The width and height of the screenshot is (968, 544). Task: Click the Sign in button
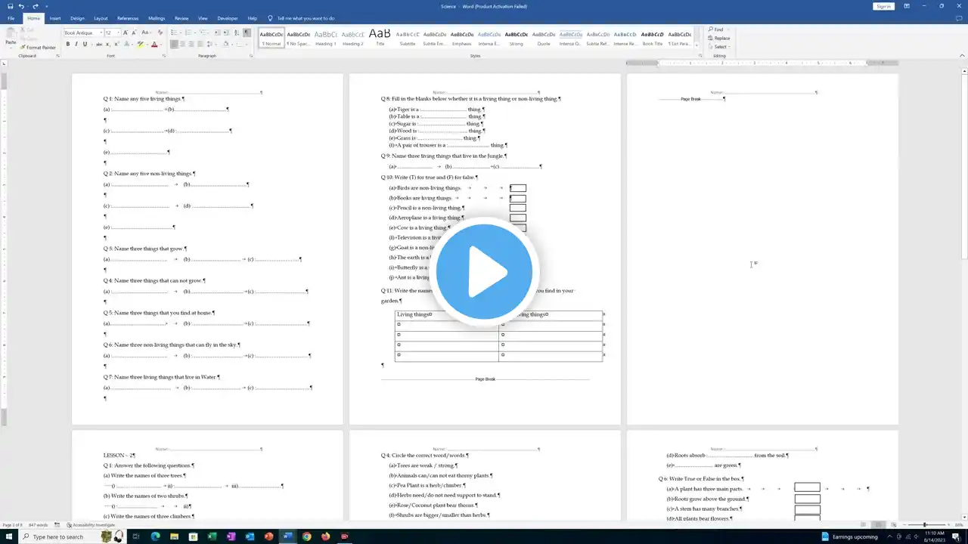coord(883,6)
